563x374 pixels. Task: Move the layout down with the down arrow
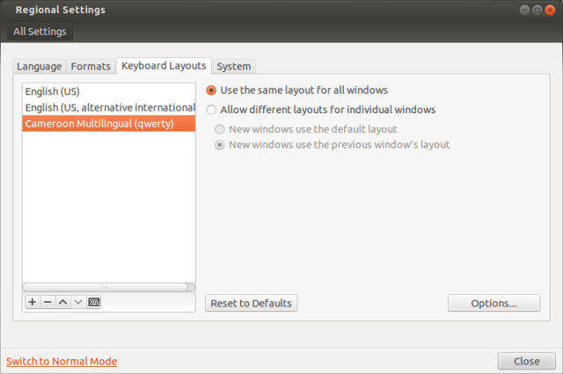coord(77,302)
